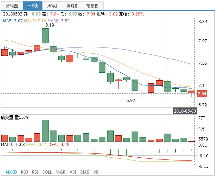Select the ASI indicator
Screen dimensions: 216x177
click(x=73, y=172)
